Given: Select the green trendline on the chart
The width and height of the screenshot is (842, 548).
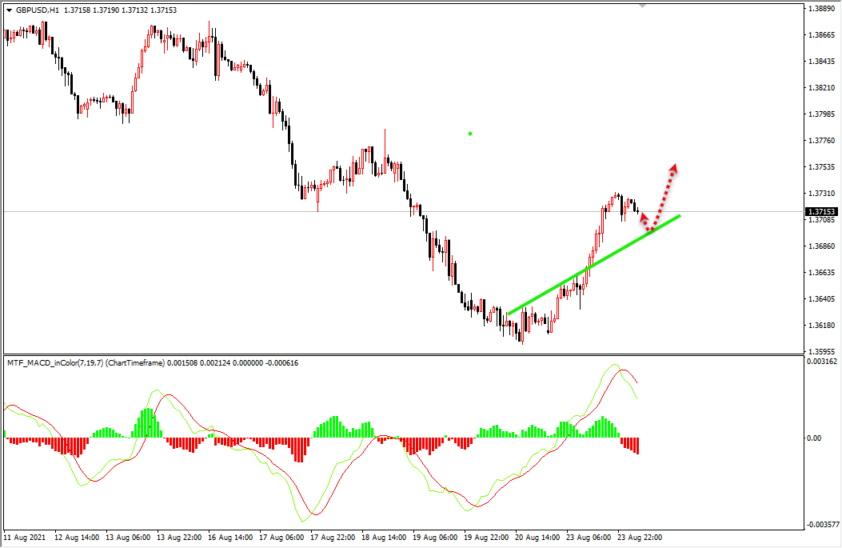Looking at the screenshot, I should click(x=594, y=264).
